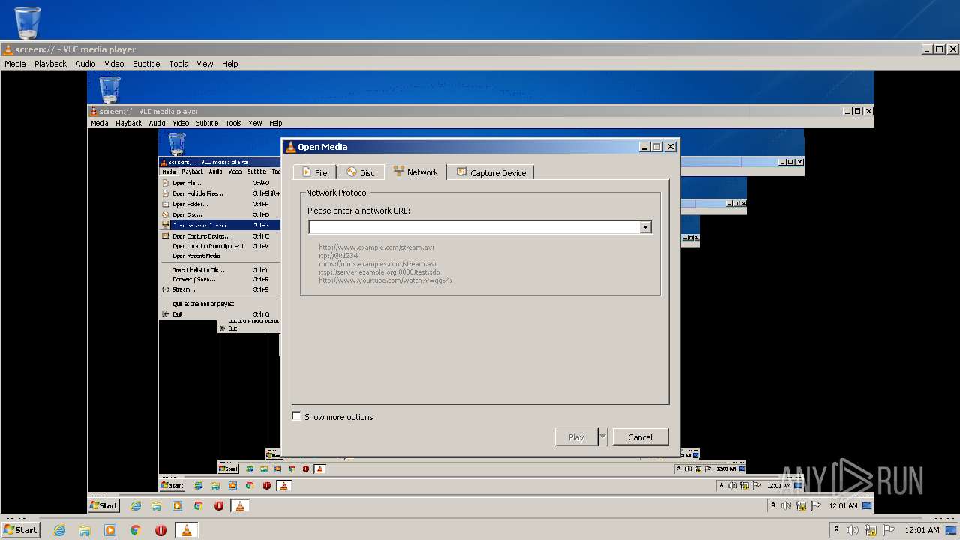Image resolution: width=960 pixels, height=540 pixels.
Task: Switch to the Disc tab
Action: [360, 172]
